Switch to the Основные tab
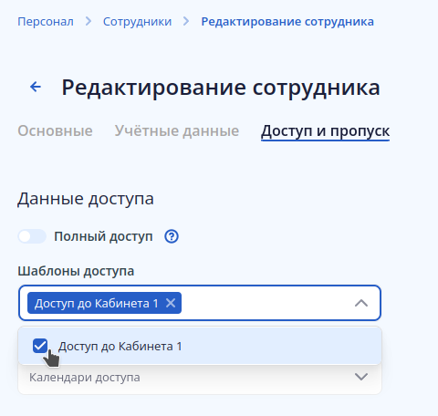 [x=55, y=131]
